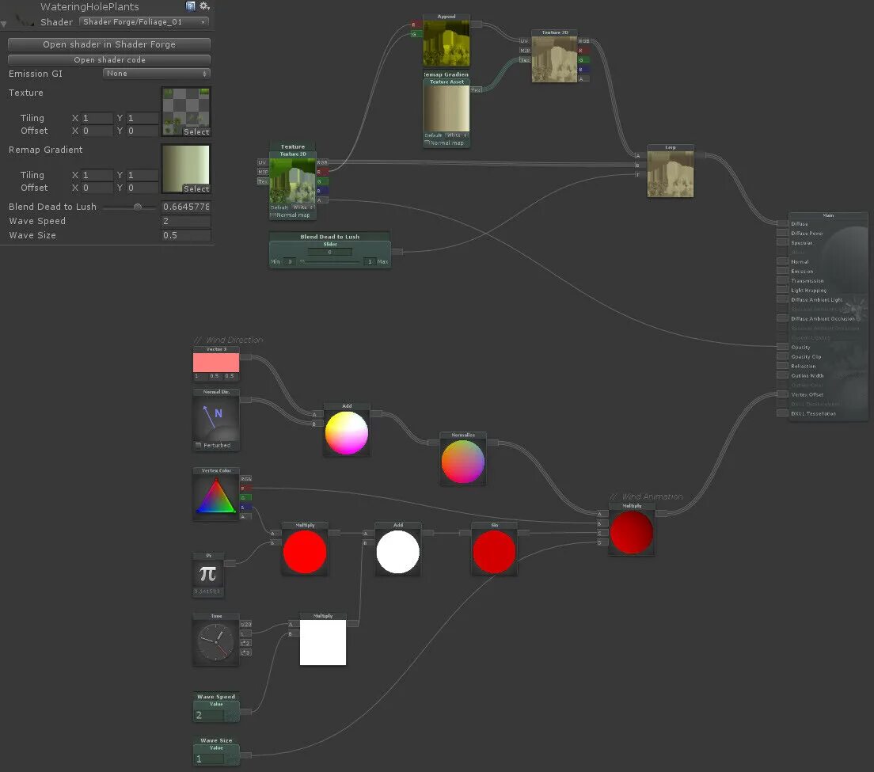Open the material settings gear menu
The width and height of the screenshot is (874, 772).
point(204,6)
